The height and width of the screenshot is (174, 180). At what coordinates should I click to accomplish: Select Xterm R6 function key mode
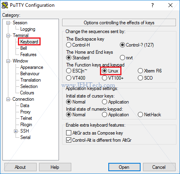pyautogui.click(x=150, y=71)
